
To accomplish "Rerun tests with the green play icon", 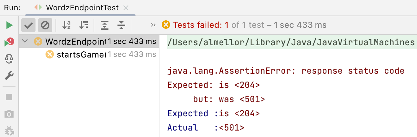I will point(9,25).
